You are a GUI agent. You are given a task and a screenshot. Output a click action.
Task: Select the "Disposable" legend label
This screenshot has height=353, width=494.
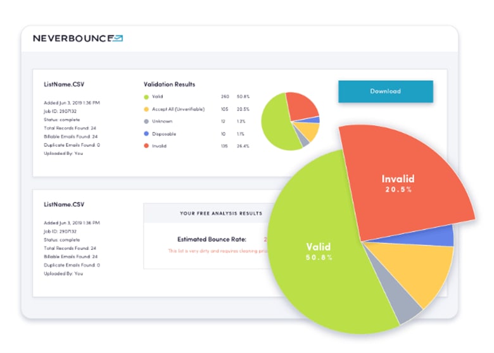click(164, 134)
